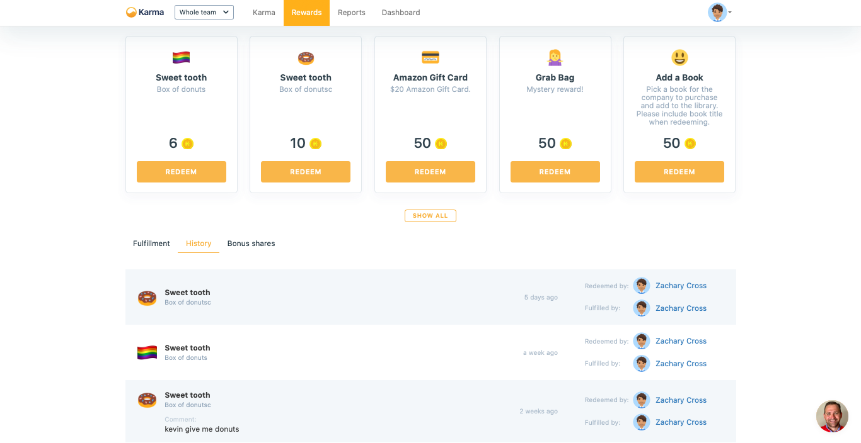Redeem the Grab Bag reward
Viewport: 861px width, 443px height.
tap(555, 172)
